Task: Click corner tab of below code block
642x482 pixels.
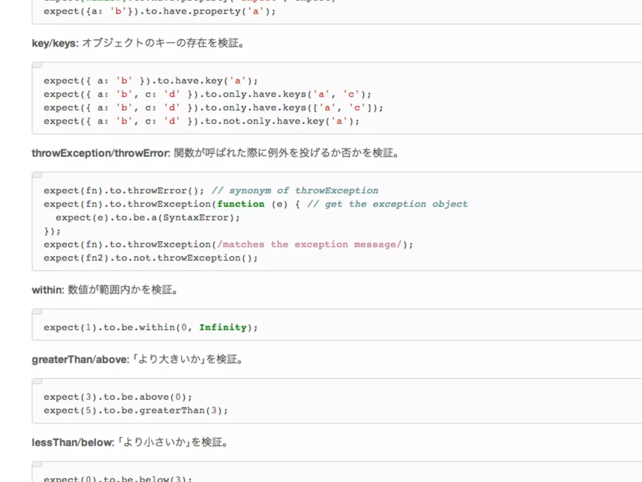Action: [37, 464]
